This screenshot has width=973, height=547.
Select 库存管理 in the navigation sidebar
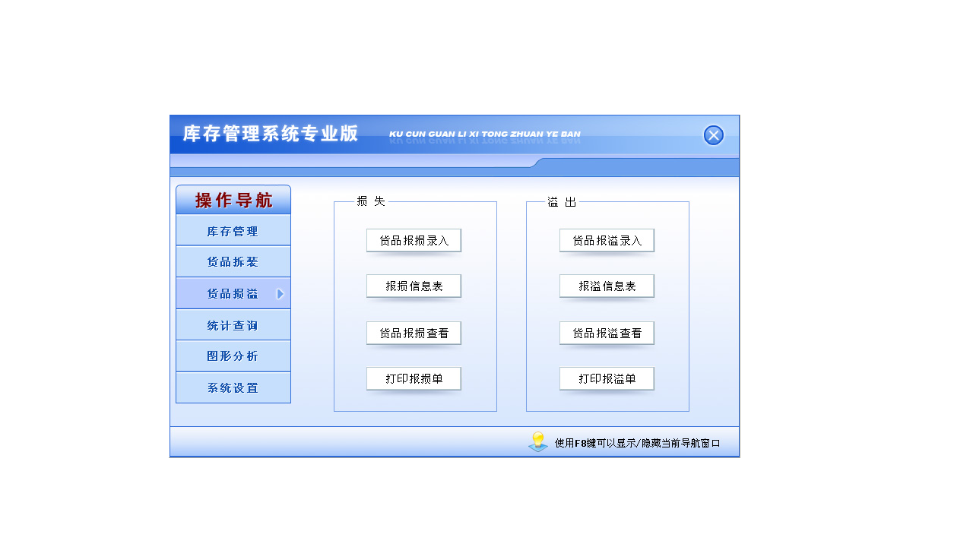(x=233, y=229)
